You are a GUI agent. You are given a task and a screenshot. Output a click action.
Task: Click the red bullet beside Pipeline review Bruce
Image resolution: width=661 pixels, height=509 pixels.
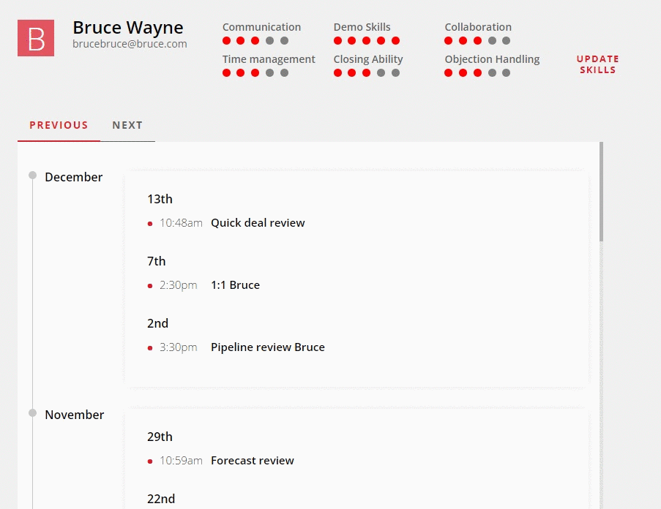[149, 348]
